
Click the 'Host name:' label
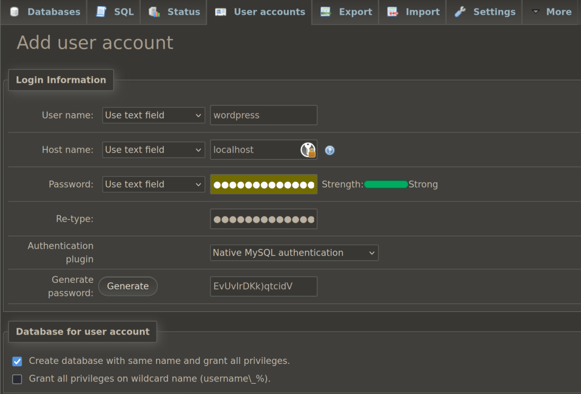68,150
